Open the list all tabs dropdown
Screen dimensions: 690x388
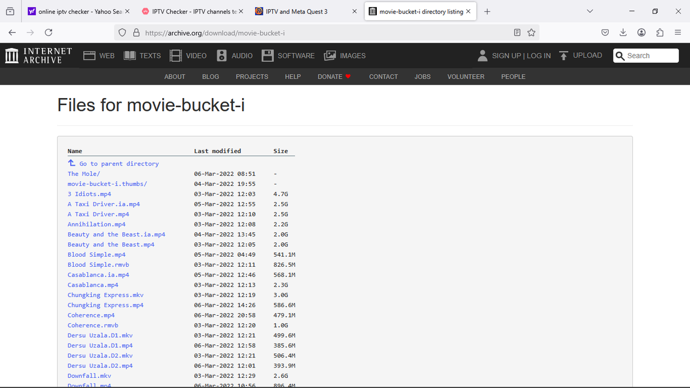[x=590, y=11]
